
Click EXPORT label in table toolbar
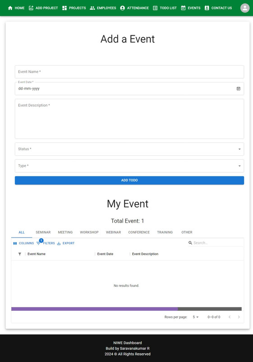69,243
